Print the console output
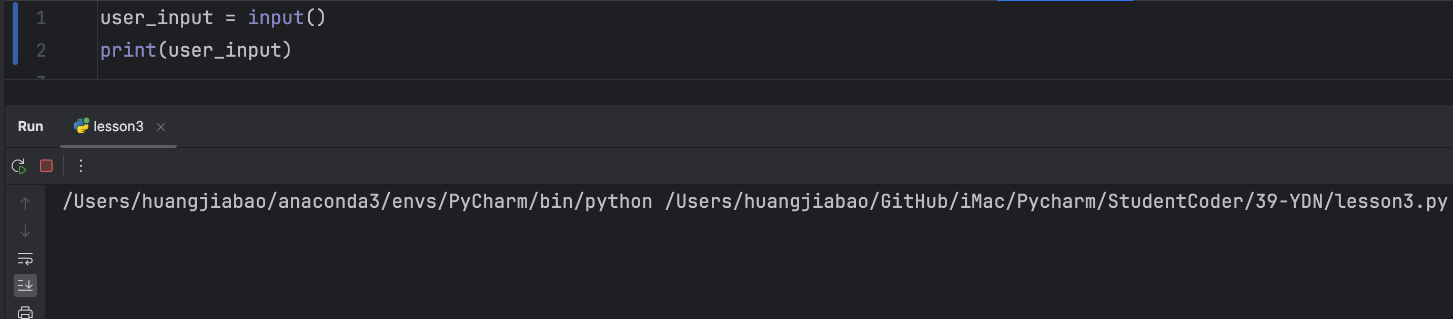 click(25, 312)
